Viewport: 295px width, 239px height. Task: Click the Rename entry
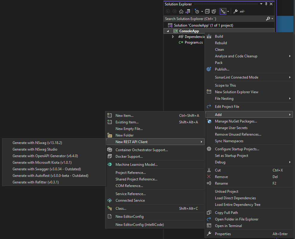coord(249,183)
